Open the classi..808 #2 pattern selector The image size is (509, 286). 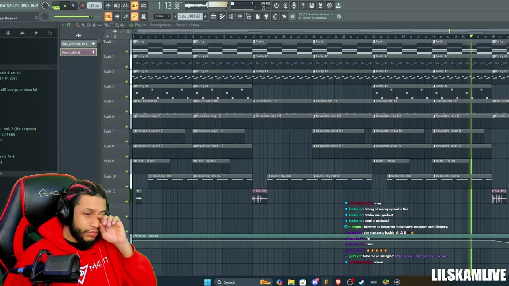[x=190, y=16]
